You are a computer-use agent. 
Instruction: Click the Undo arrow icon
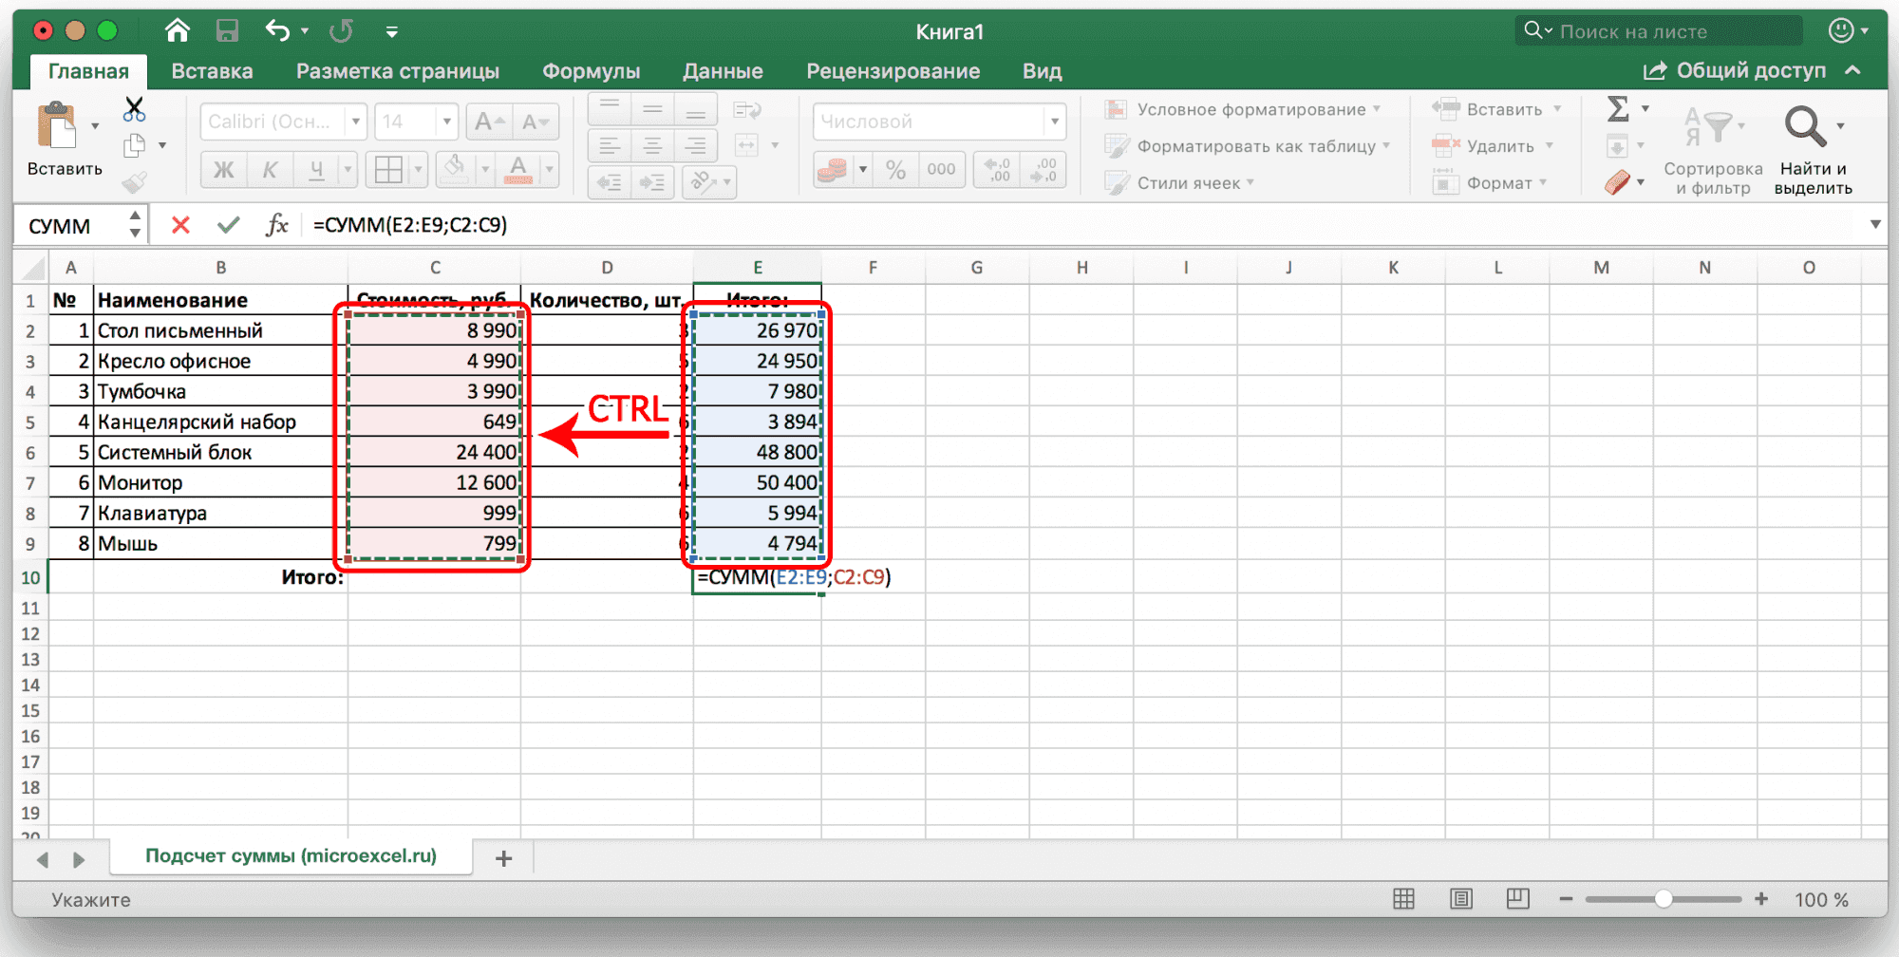tap(277, 31)
